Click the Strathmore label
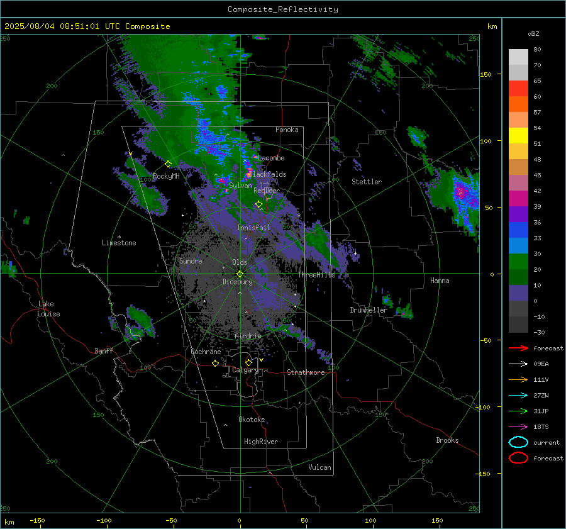The height and width of the screenshot is (529, 566). [306, 372]
